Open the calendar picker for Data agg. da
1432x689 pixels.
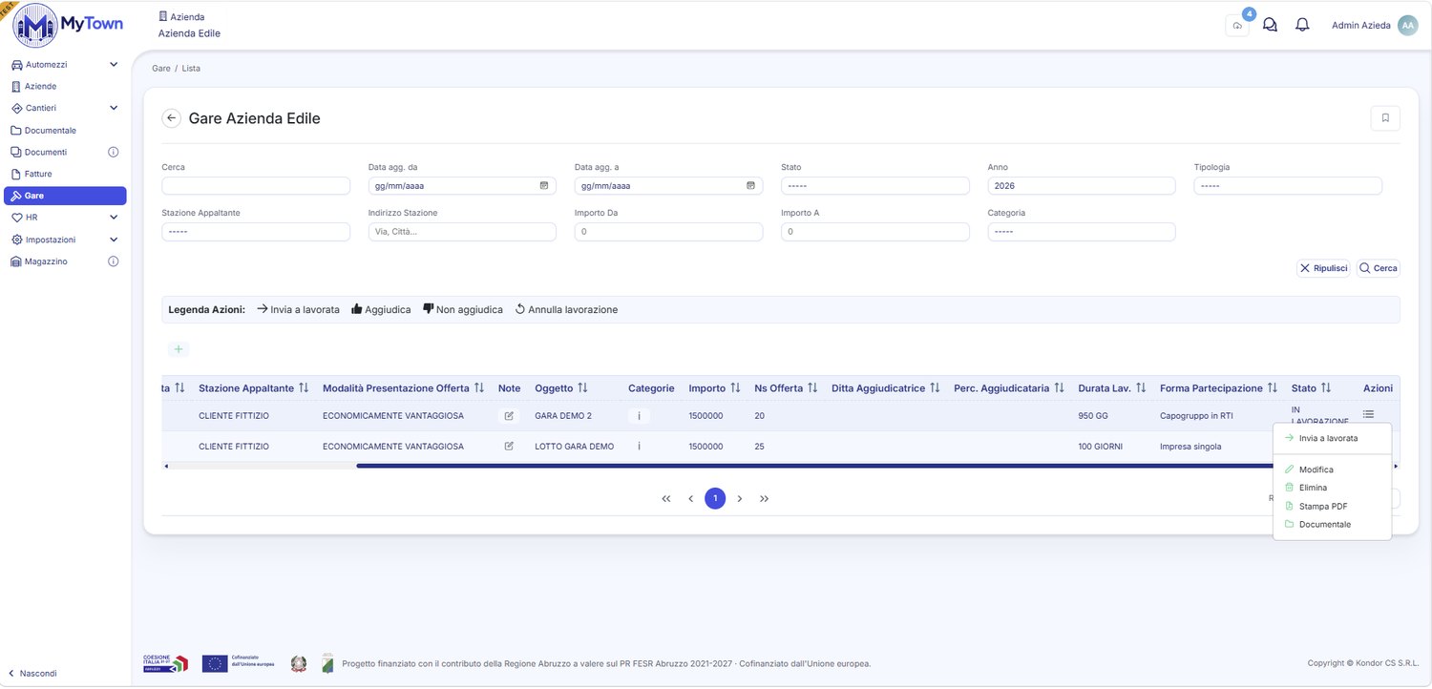click(x=544, y=186)
